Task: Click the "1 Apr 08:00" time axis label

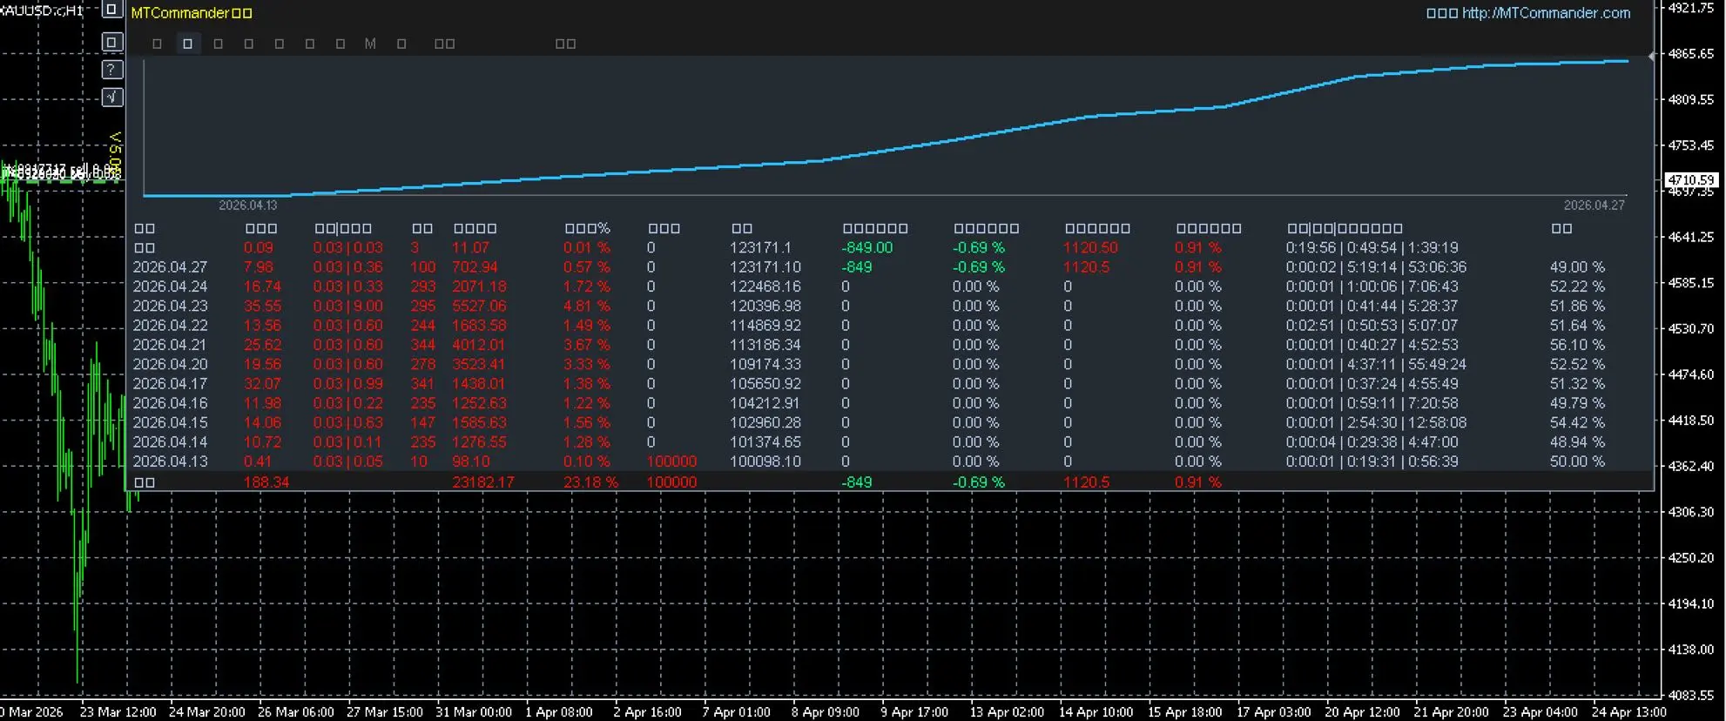Action: pos(558,711)
